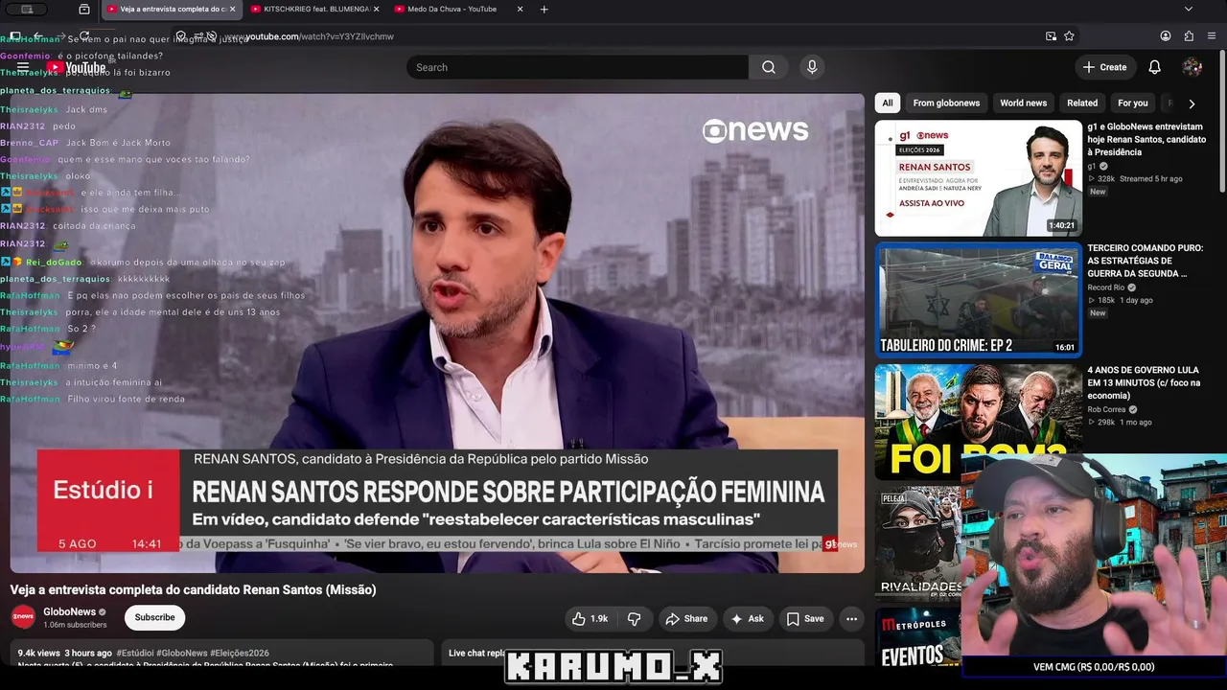Click the magnifier search button
The width and height of the screenshot is (1227, 690).
click(769, 67)
